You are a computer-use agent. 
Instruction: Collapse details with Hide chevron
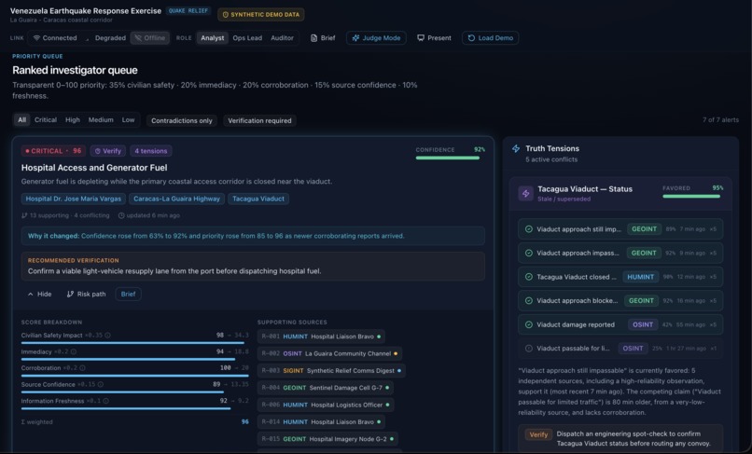click(x=39, y=294)
